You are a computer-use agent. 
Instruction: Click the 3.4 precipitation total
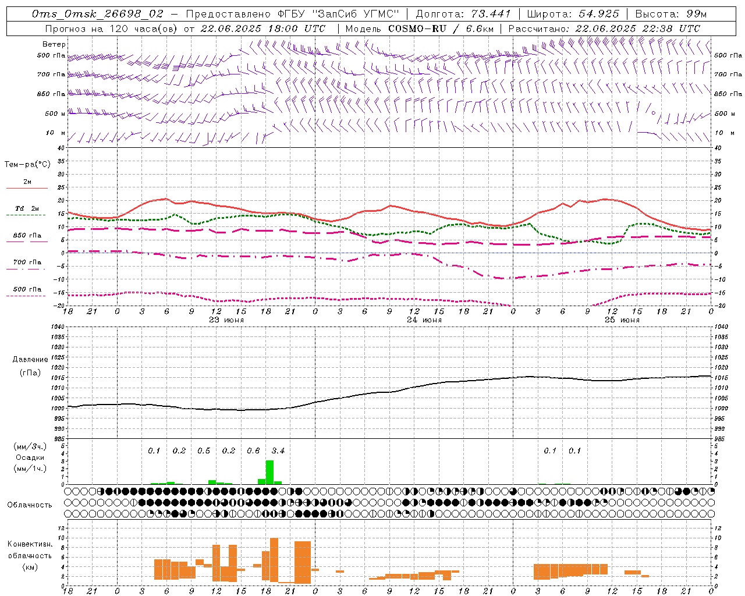278,451
